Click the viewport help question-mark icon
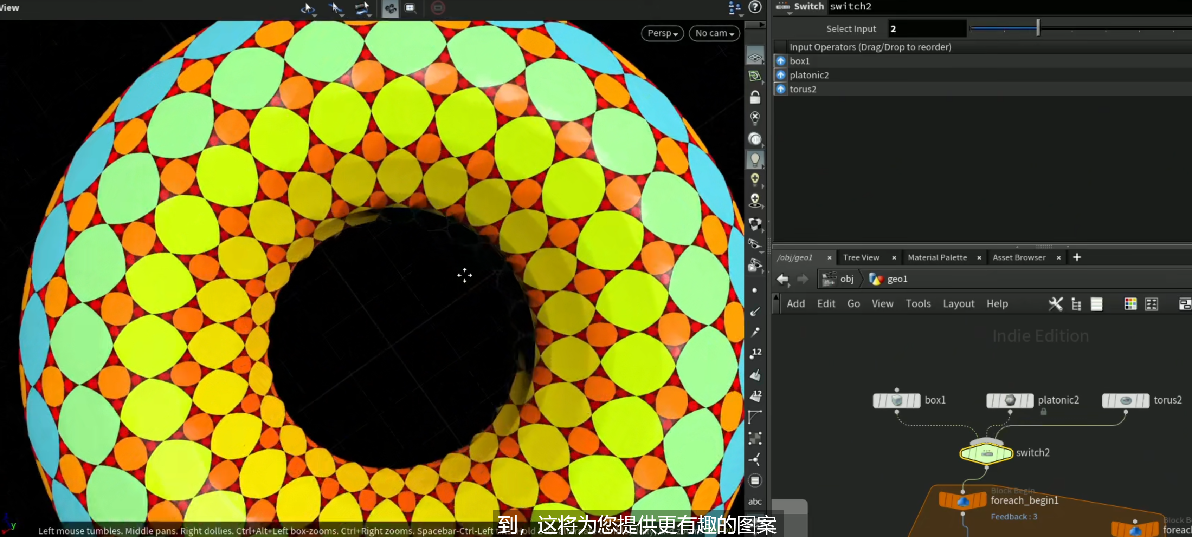 [x=755, y=7]
